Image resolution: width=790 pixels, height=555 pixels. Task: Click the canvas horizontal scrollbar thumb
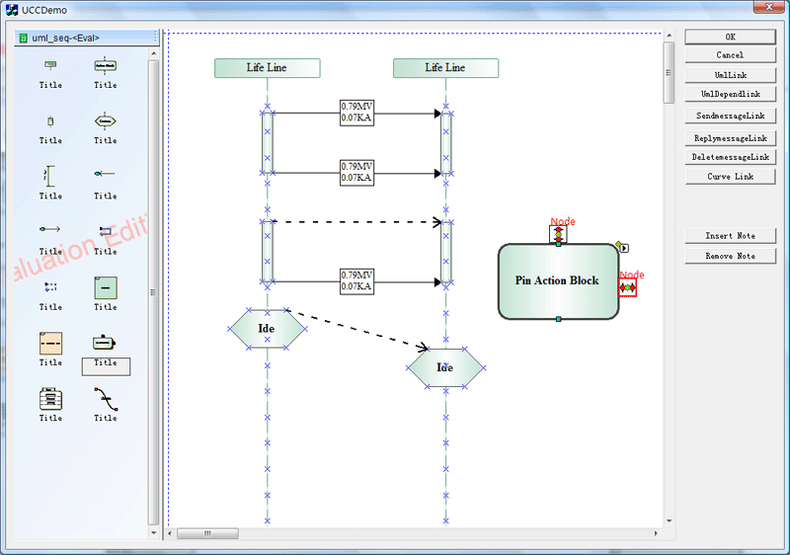(207, 533)
